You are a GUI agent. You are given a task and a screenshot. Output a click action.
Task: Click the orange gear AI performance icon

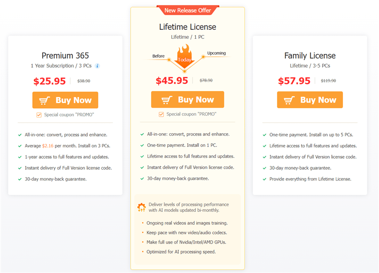click(x=141, y=208)
